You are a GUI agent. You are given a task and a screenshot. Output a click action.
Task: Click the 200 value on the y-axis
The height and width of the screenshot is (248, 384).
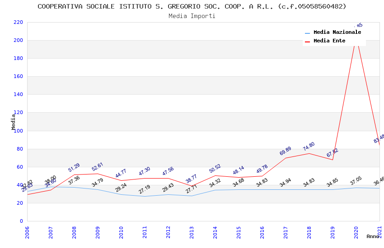[x=19, y=40]
